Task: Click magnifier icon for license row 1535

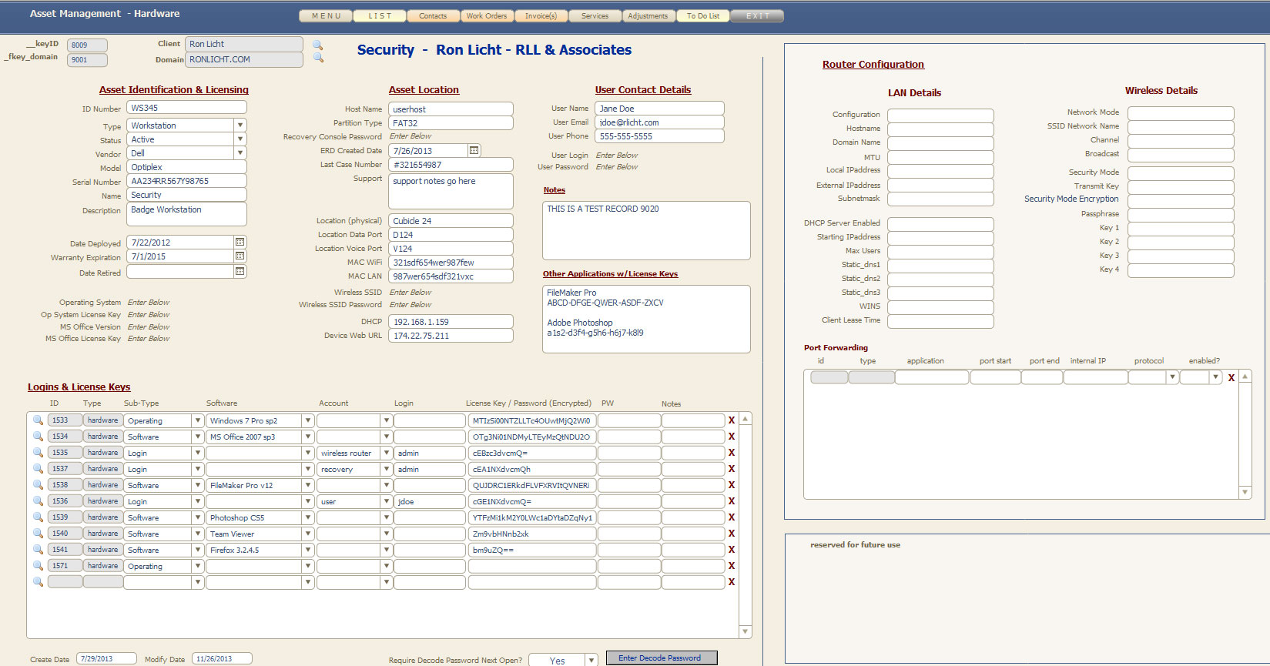Action: (38, 453)
